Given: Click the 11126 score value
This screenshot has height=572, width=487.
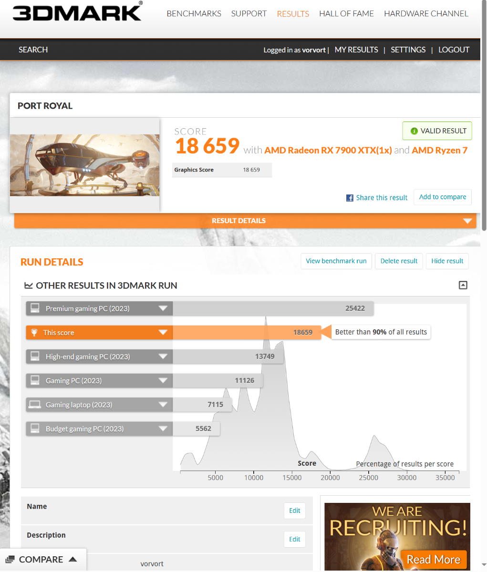Looking at the screenshot, I should (245, 380).
